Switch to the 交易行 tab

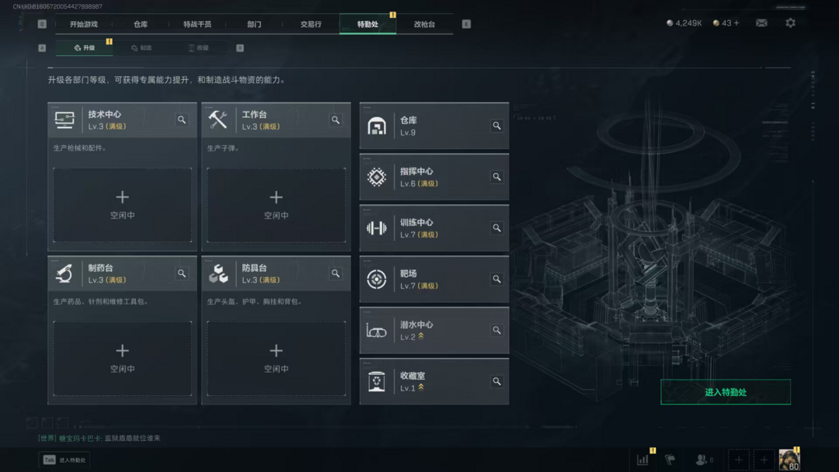311,24
